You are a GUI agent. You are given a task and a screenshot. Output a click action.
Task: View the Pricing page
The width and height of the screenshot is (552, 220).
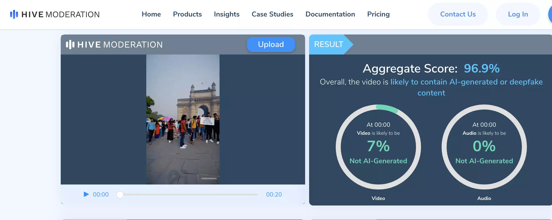(378, 14)
